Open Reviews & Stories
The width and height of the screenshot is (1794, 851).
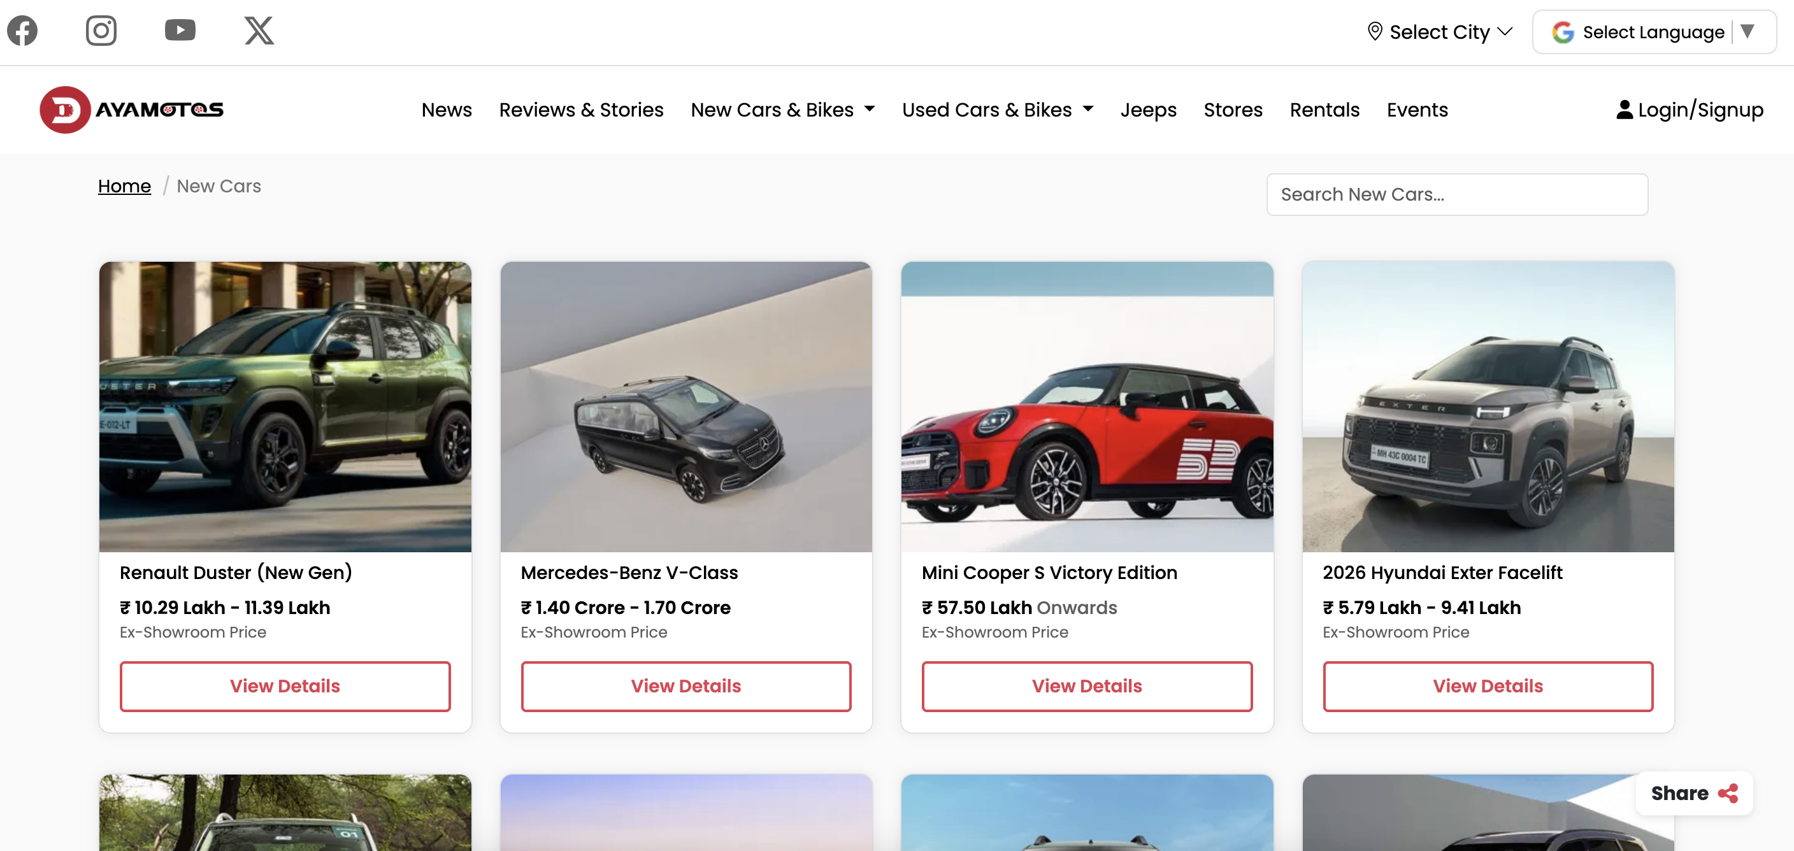pos(581,110)
